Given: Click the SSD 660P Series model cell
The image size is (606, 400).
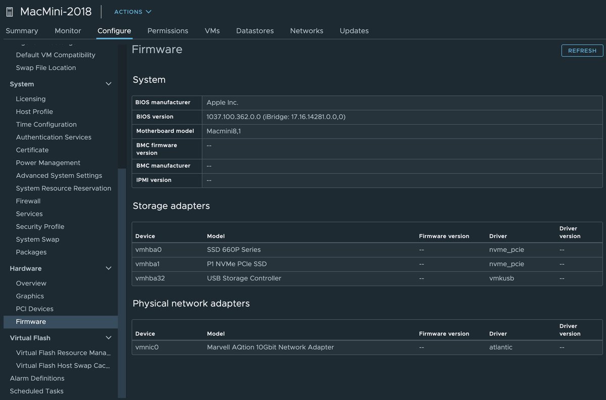Looking at the screenshot, I should click(234, 250).
